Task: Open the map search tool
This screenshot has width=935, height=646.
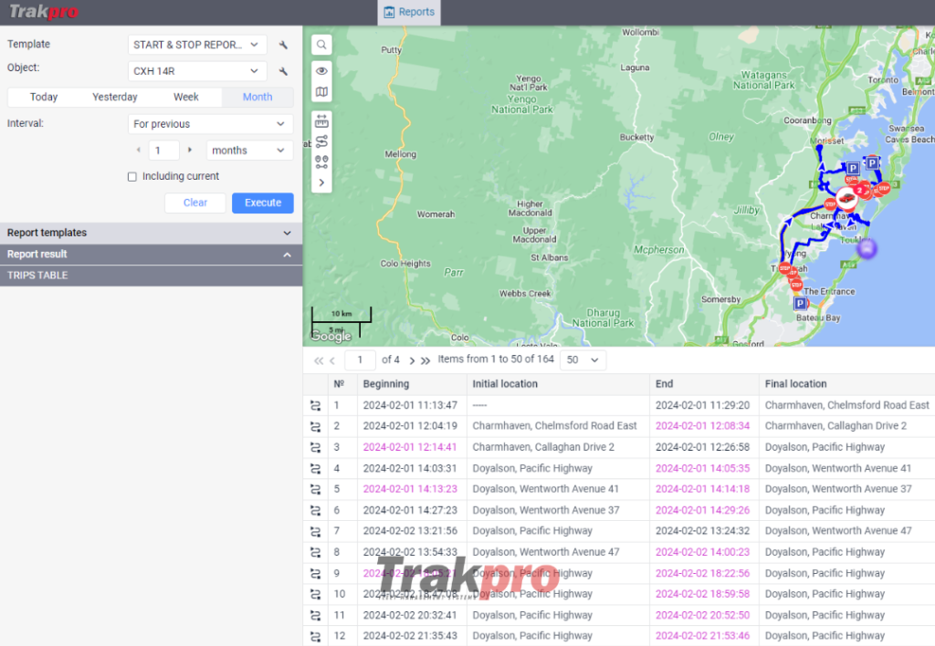Action: click(320, 44)
